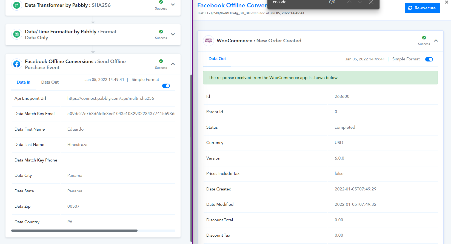Click the Facebook logo icon of Offline Conversions step
Image resolution: width=451 pixels, height=244 pixels.
tap(17, 64)
